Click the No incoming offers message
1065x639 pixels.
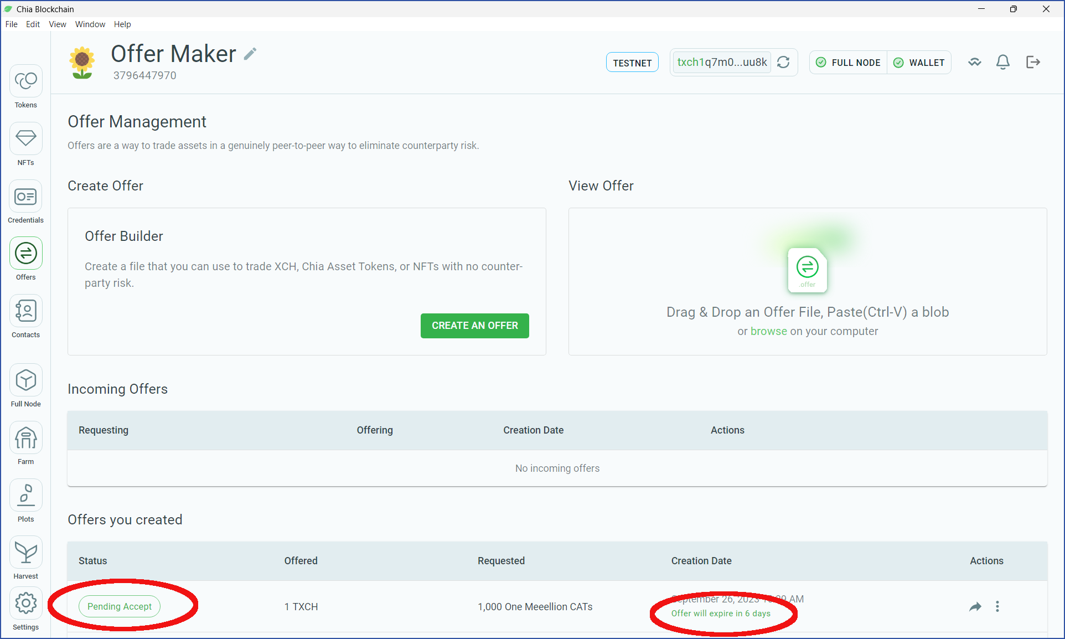557,468
